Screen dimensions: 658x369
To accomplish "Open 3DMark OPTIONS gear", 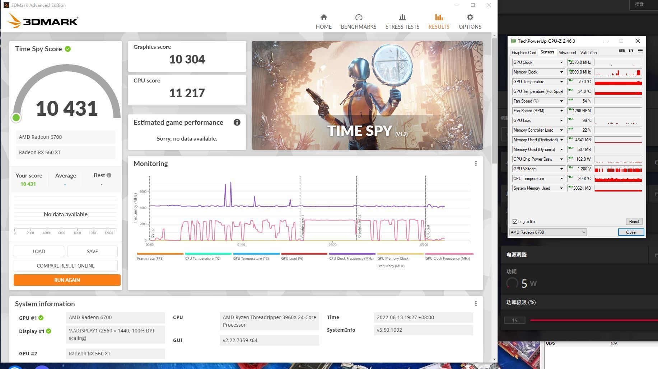I will click(x=470, y=22).
